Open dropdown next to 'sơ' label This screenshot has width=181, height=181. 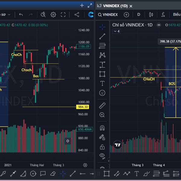pyautogui.click(x=9, y=15)
